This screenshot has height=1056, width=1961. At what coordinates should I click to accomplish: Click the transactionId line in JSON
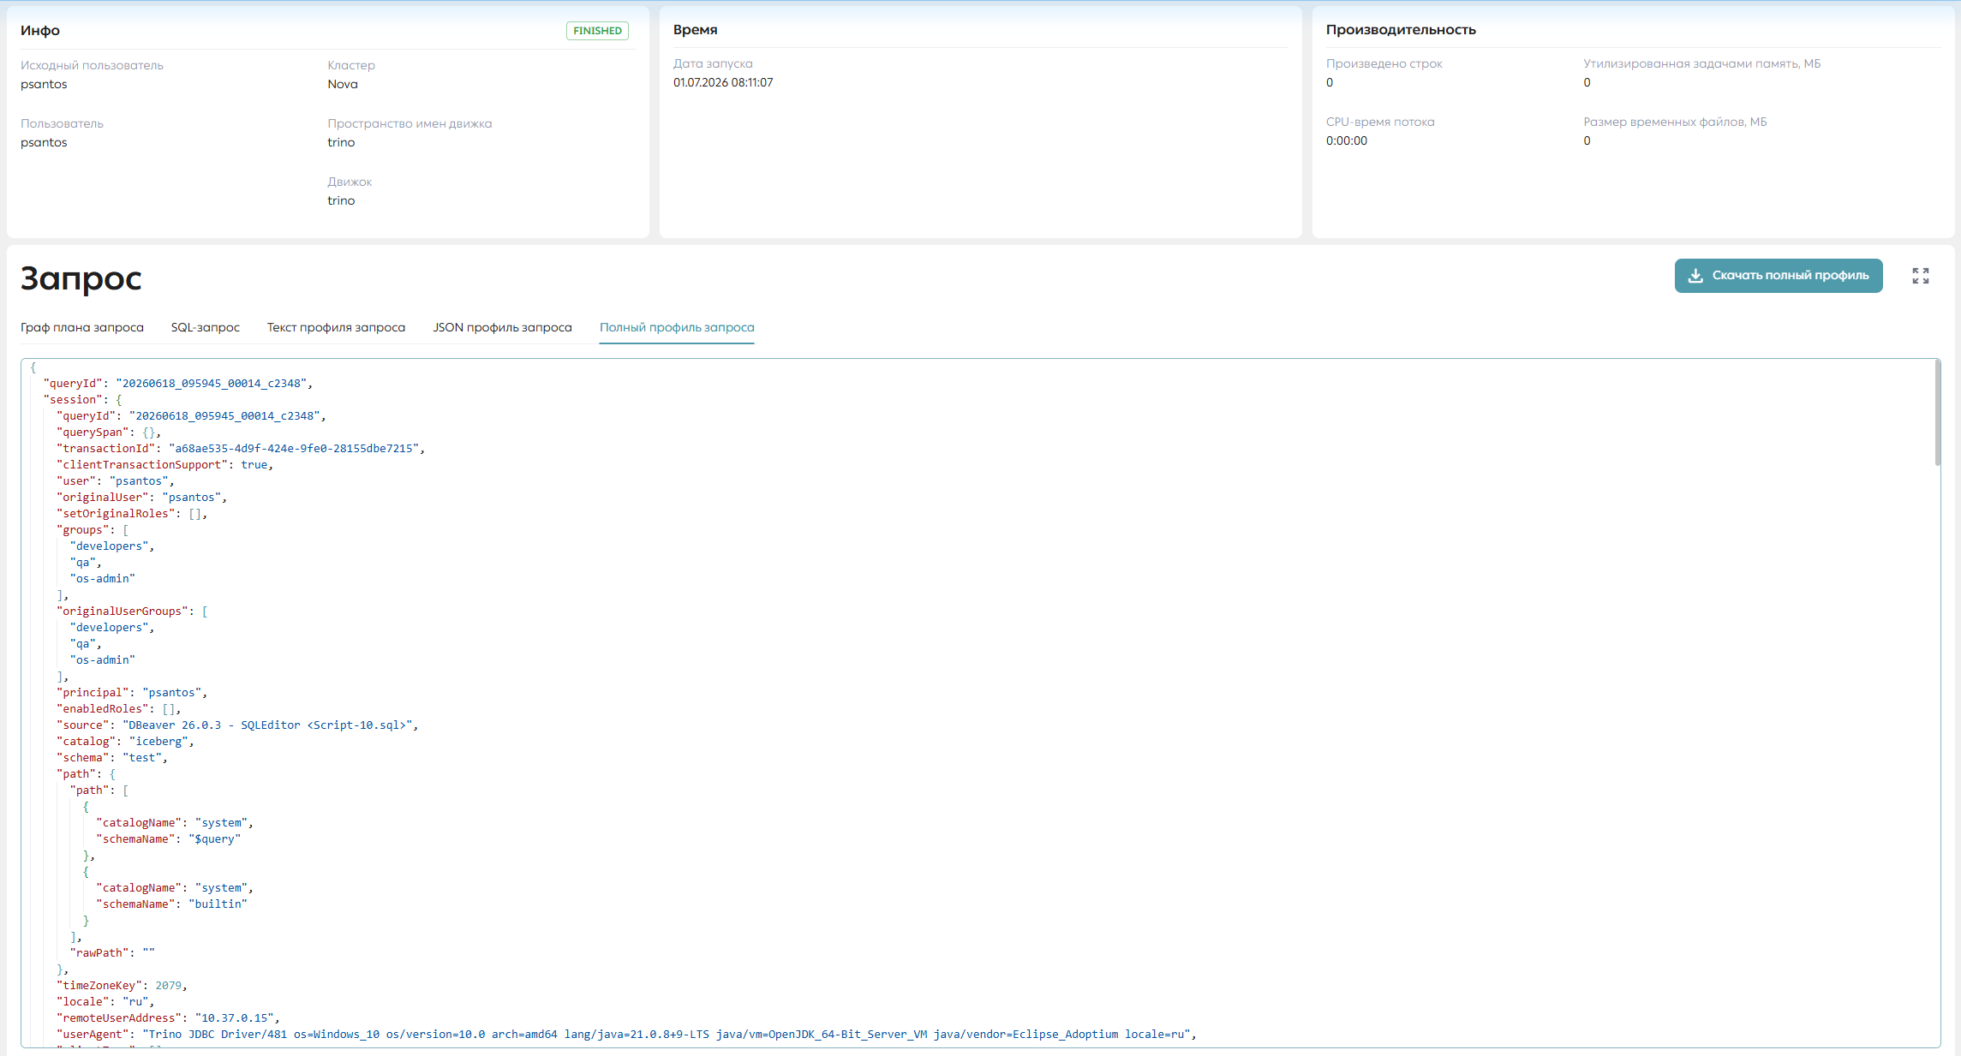click(241, 449)
